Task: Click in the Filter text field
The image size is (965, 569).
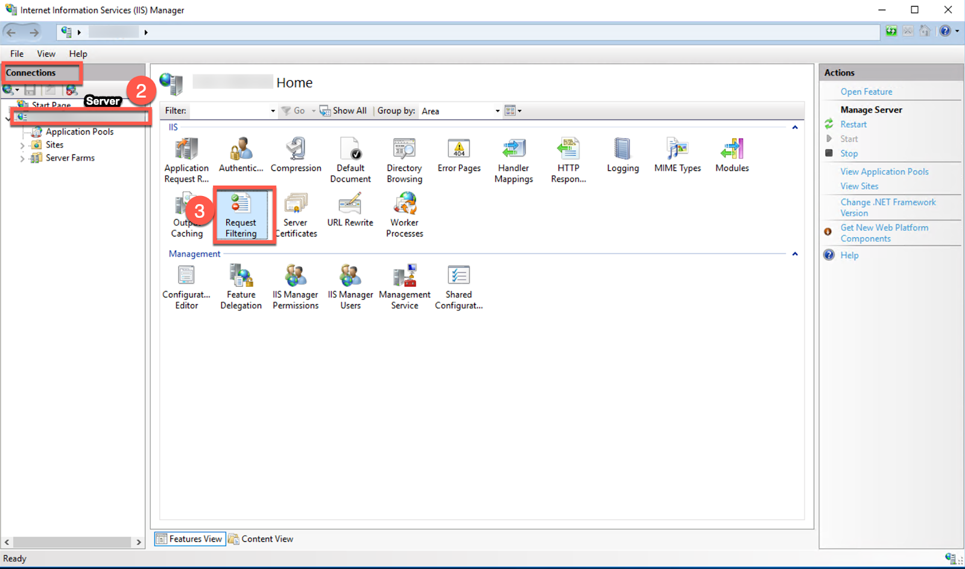Action: [229, 111]
